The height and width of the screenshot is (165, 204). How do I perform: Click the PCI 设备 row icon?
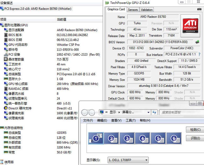[6, 54]
